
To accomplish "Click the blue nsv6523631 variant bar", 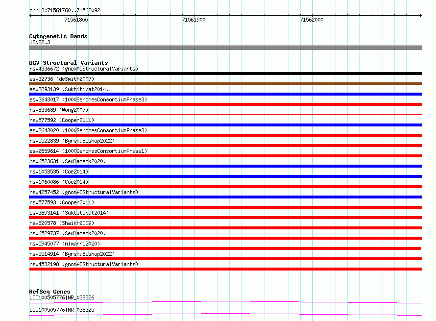I will point(225,166).
